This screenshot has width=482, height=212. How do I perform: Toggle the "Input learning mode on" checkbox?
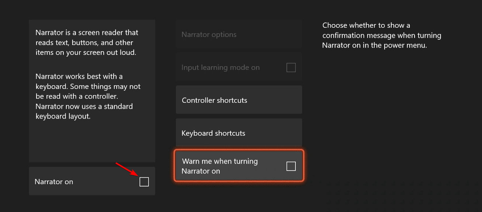pos(291,68)
